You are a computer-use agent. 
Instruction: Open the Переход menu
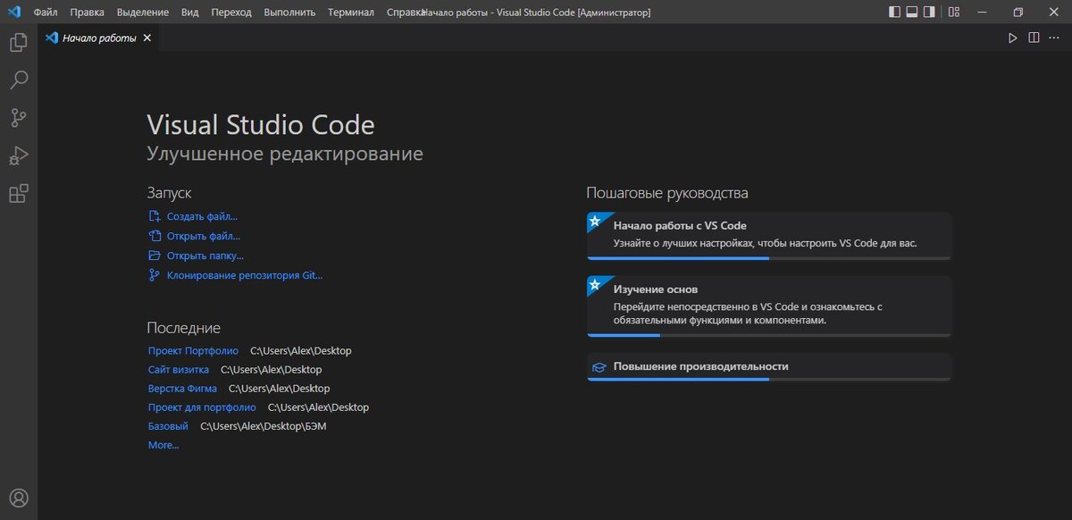(231, 13)
